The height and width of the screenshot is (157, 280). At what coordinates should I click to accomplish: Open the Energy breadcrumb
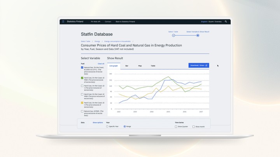[97, 41]
